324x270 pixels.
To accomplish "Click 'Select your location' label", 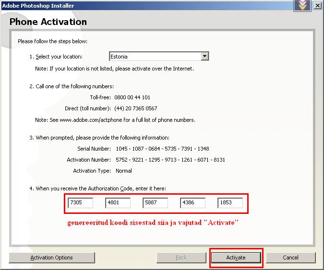I will pos(56,57).
